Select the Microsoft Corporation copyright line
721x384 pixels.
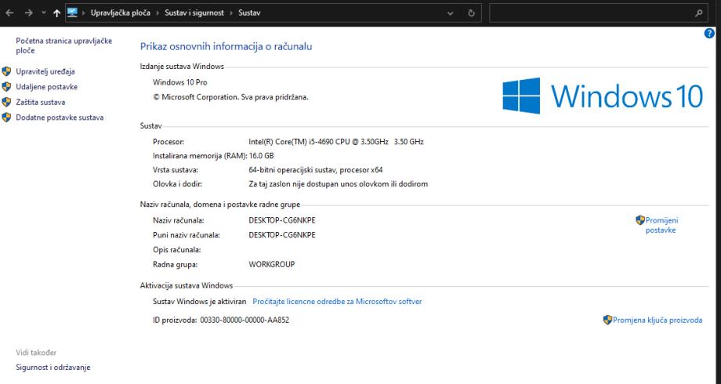pyautogui.click(x=231, y=97)
